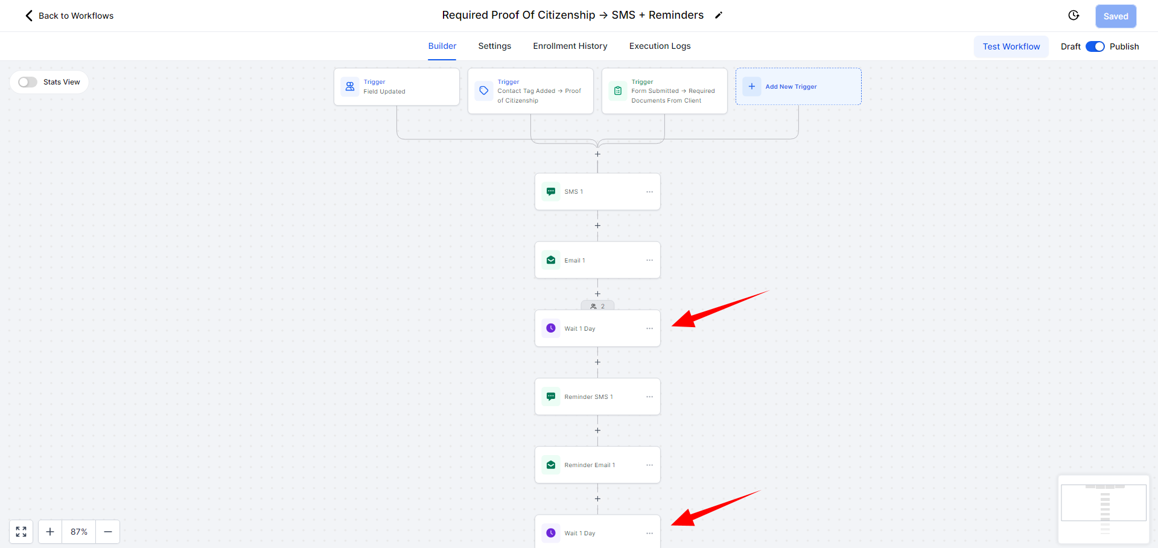
Task: Click the Field Updated trigger icon
Action: (x=350, y=87)
